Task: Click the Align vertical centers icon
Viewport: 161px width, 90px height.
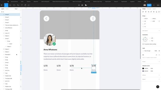Action: (x=154, y=12)
